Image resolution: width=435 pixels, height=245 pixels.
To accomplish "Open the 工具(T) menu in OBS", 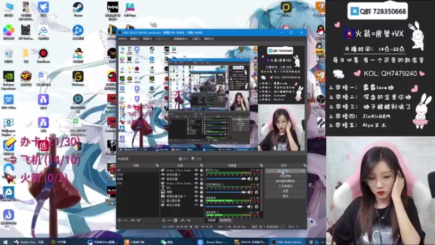I will (x=196, y=39).
